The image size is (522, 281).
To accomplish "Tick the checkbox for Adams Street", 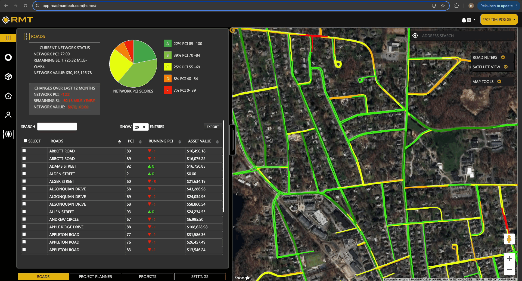I will [24, 166].
